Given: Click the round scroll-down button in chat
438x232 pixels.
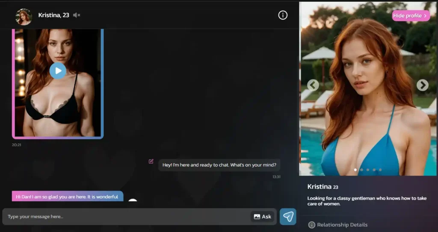Looking at the screenshot, I should [133, 201].
